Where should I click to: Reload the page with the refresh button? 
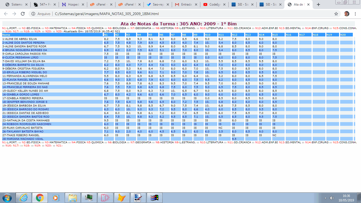[23, 14]
